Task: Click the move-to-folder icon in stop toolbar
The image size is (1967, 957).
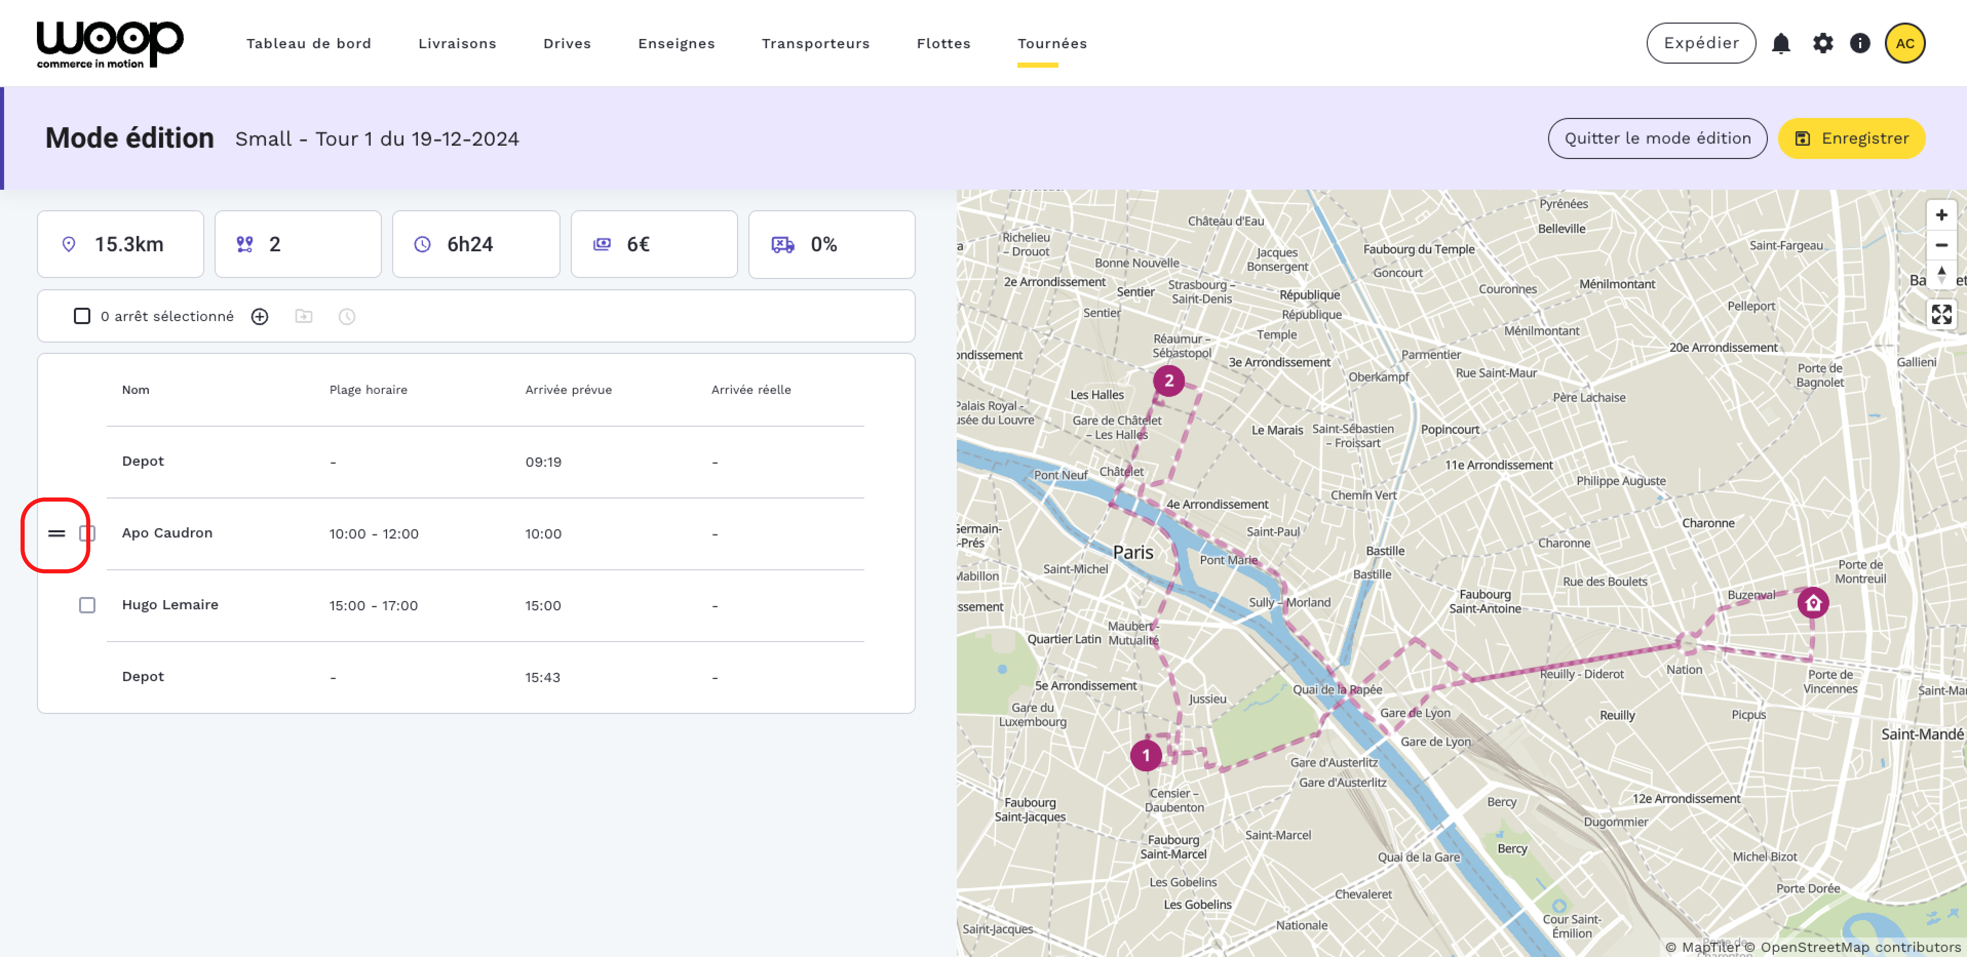Action: 304,317
